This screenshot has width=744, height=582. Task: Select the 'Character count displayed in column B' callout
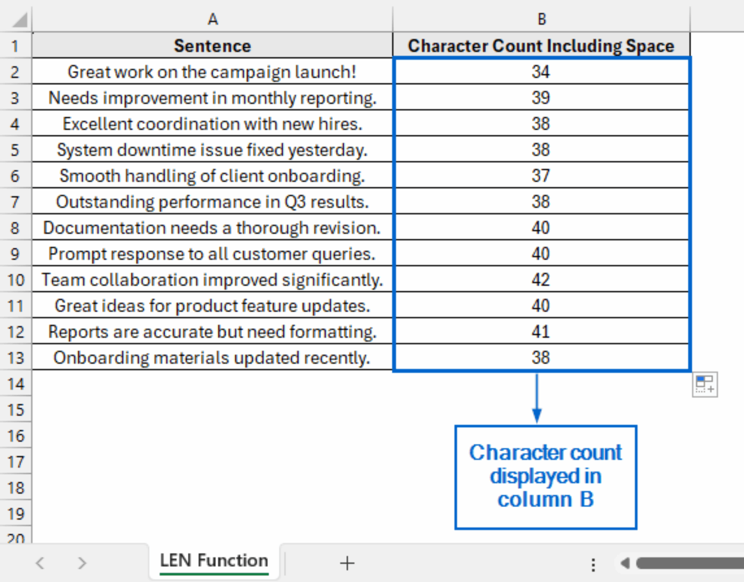[546, 477]
